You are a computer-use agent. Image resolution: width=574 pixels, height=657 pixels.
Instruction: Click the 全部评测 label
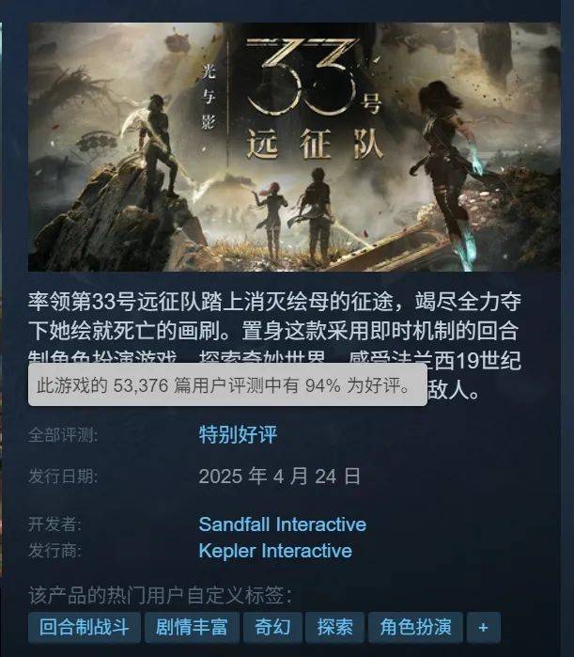pyautogui.click(x=63, y=435)
